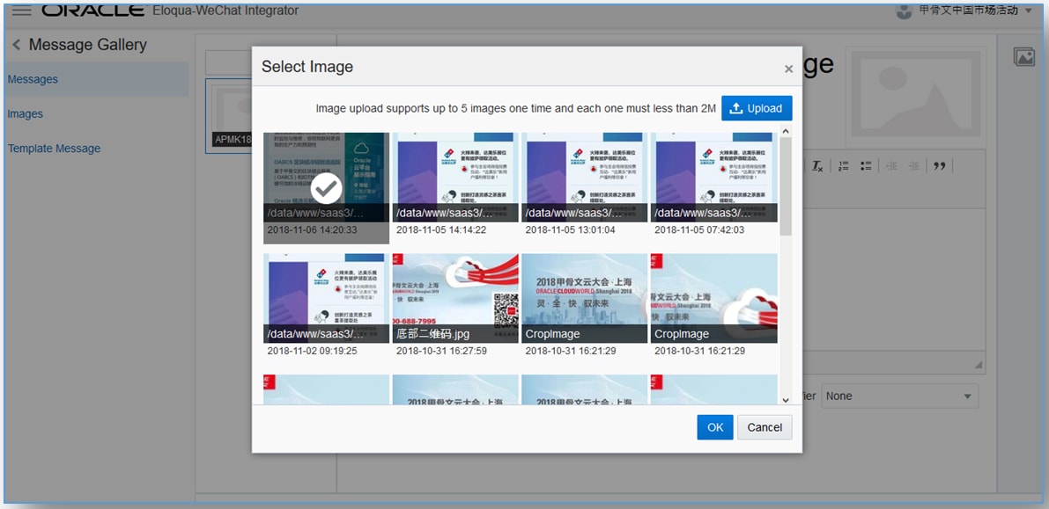Click the search field above message card
The height and width of the screenshot is (509, 1049).
pos(229,62)
